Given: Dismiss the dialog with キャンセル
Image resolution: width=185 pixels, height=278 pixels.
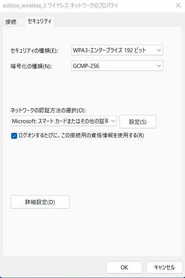Looking at the screenshot, I should pos(165,267).
